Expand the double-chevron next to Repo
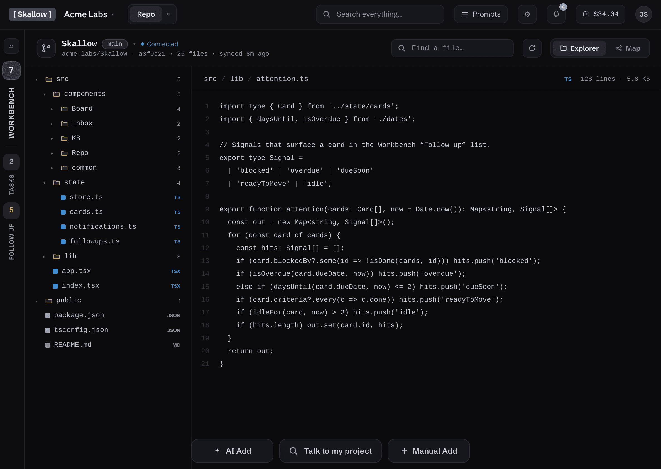The image size is (661, 469). [x=168, y=14]
